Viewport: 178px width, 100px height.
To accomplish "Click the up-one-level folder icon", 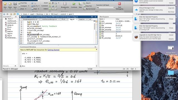I will point(11,14).
